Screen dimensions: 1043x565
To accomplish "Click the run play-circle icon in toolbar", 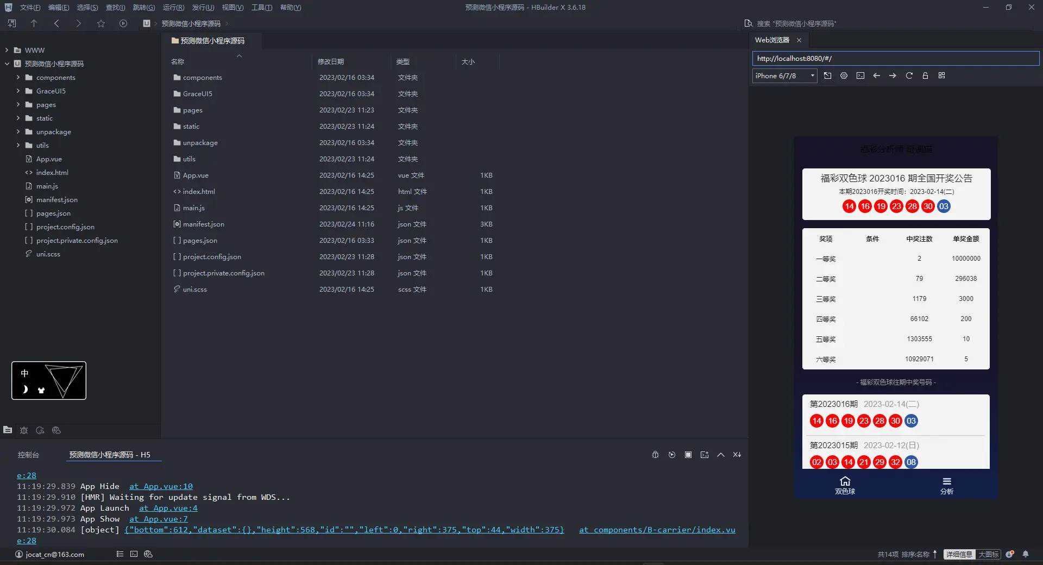I will 123,23.
